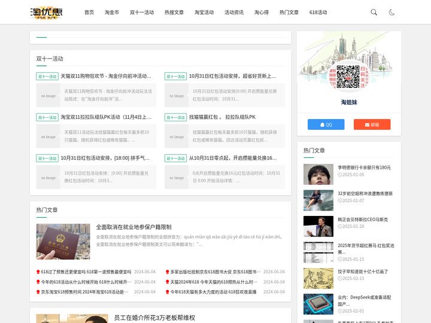This screenshot has height=323, width=431.
Task: Click no image thumbnail for 找猫猫赢红包 article
Action: 177,136
